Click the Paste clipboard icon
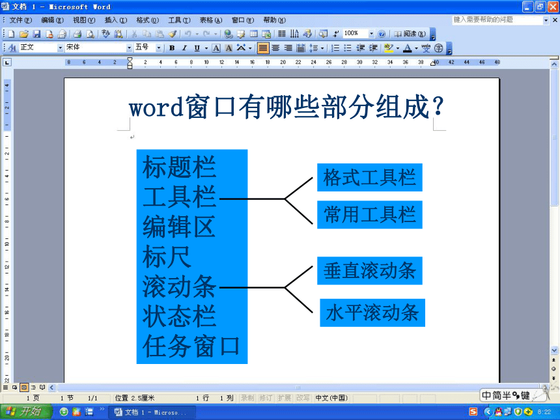The height and width of the screenshot is (420, 560). pyautogui.click(x=160, y=34)
